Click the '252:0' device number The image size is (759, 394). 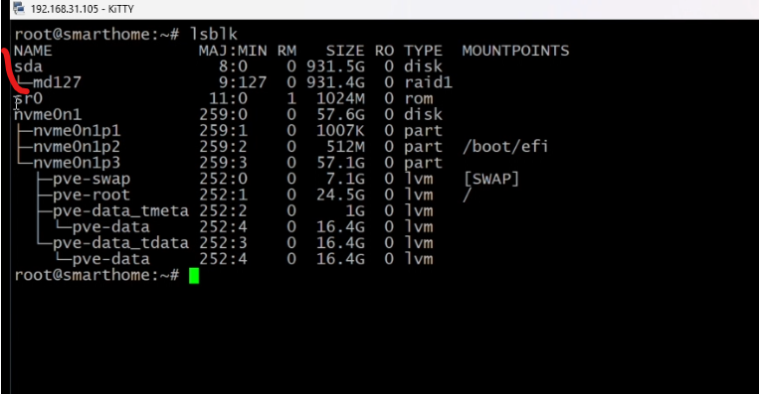point(223,179)
